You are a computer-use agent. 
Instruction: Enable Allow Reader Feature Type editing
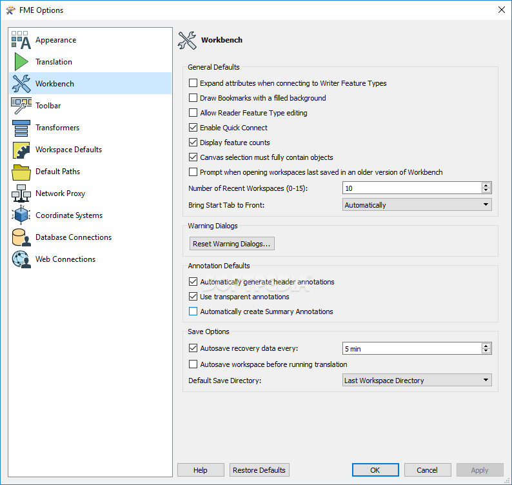(x=193, y=113)
